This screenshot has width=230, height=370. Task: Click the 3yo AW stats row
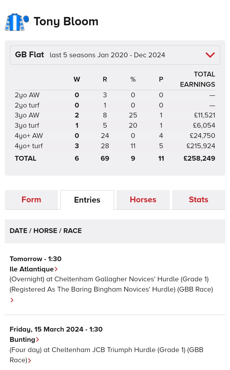[x=115, y=115]
